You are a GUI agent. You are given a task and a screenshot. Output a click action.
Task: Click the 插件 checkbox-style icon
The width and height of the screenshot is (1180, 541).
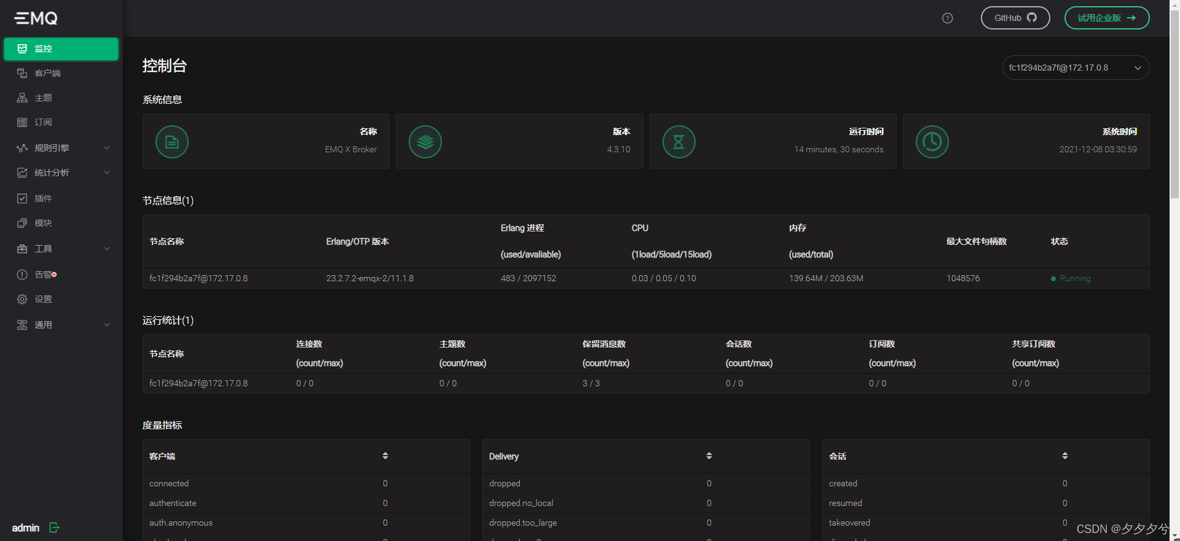pos(22,198)
